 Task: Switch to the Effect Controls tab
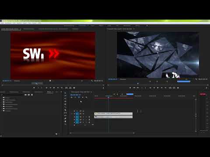28,29
